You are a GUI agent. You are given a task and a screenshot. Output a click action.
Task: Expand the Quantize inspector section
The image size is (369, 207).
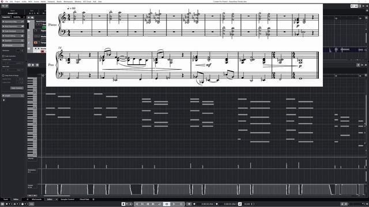[x=13, y=41]
